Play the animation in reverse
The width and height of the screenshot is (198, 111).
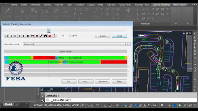[11, 36]
